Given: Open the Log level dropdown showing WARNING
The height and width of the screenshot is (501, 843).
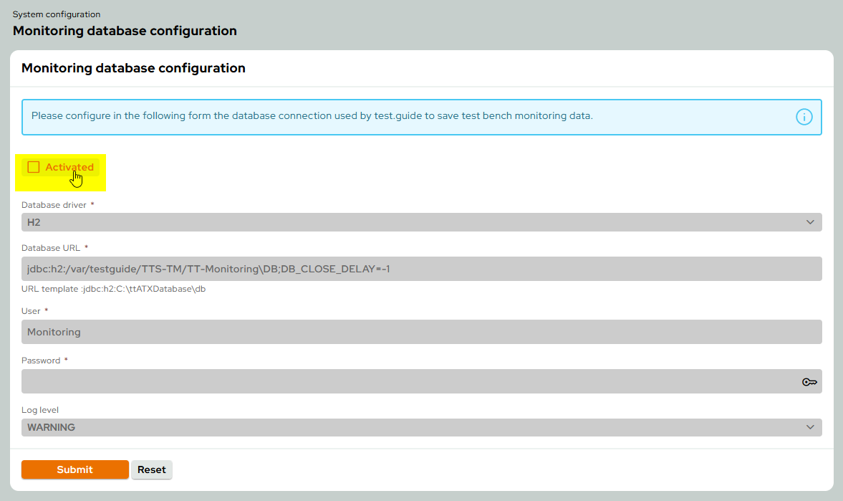Looking at the screenshot, I should [421, 427].
